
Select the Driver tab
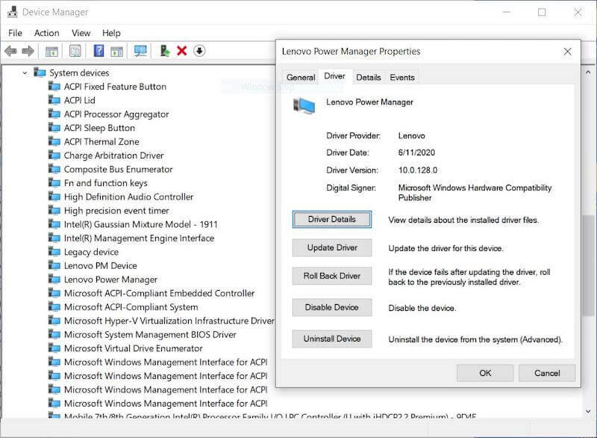tap(334, 76)
